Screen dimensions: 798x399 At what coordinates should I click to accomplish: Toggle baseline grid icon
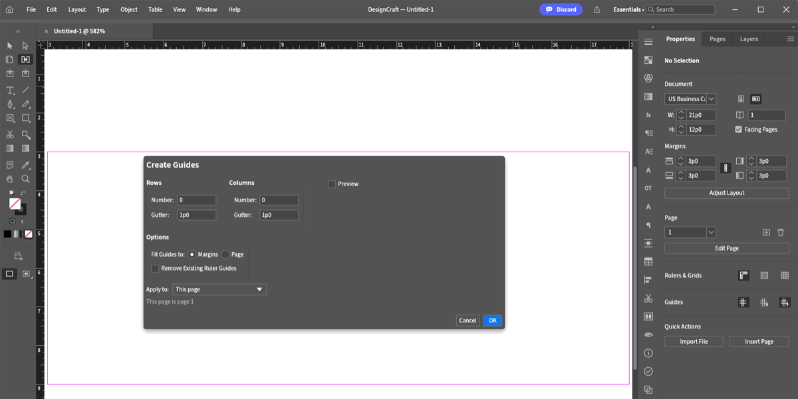[764, 275]
